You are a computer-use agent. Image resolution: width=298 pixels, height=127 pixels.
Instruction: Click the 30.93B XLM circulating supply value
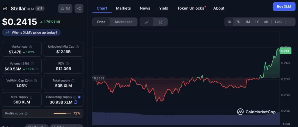tap(61, 102)
